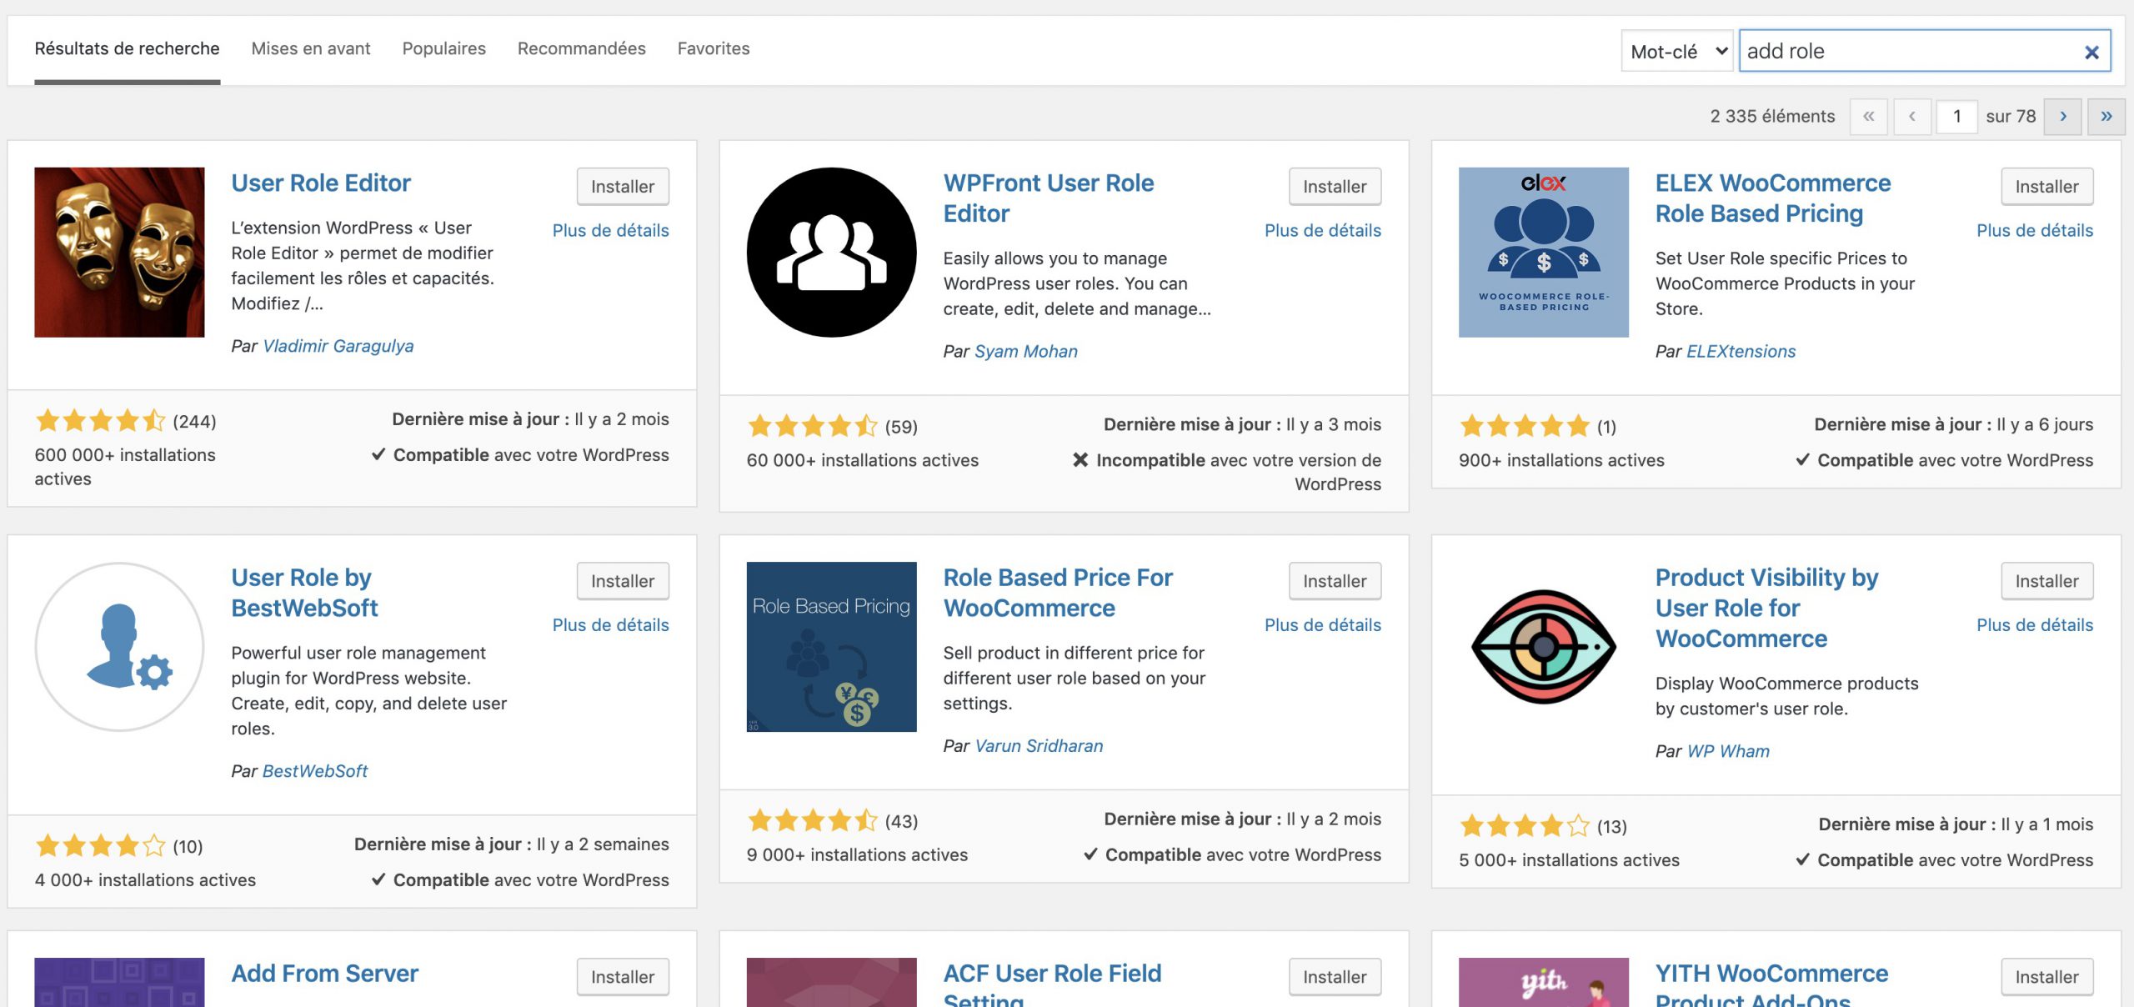The image size is (2134, 1007).
Task: Click the 2 335 éléments count
Action: pyautogui.click(x=1772, y=116)
